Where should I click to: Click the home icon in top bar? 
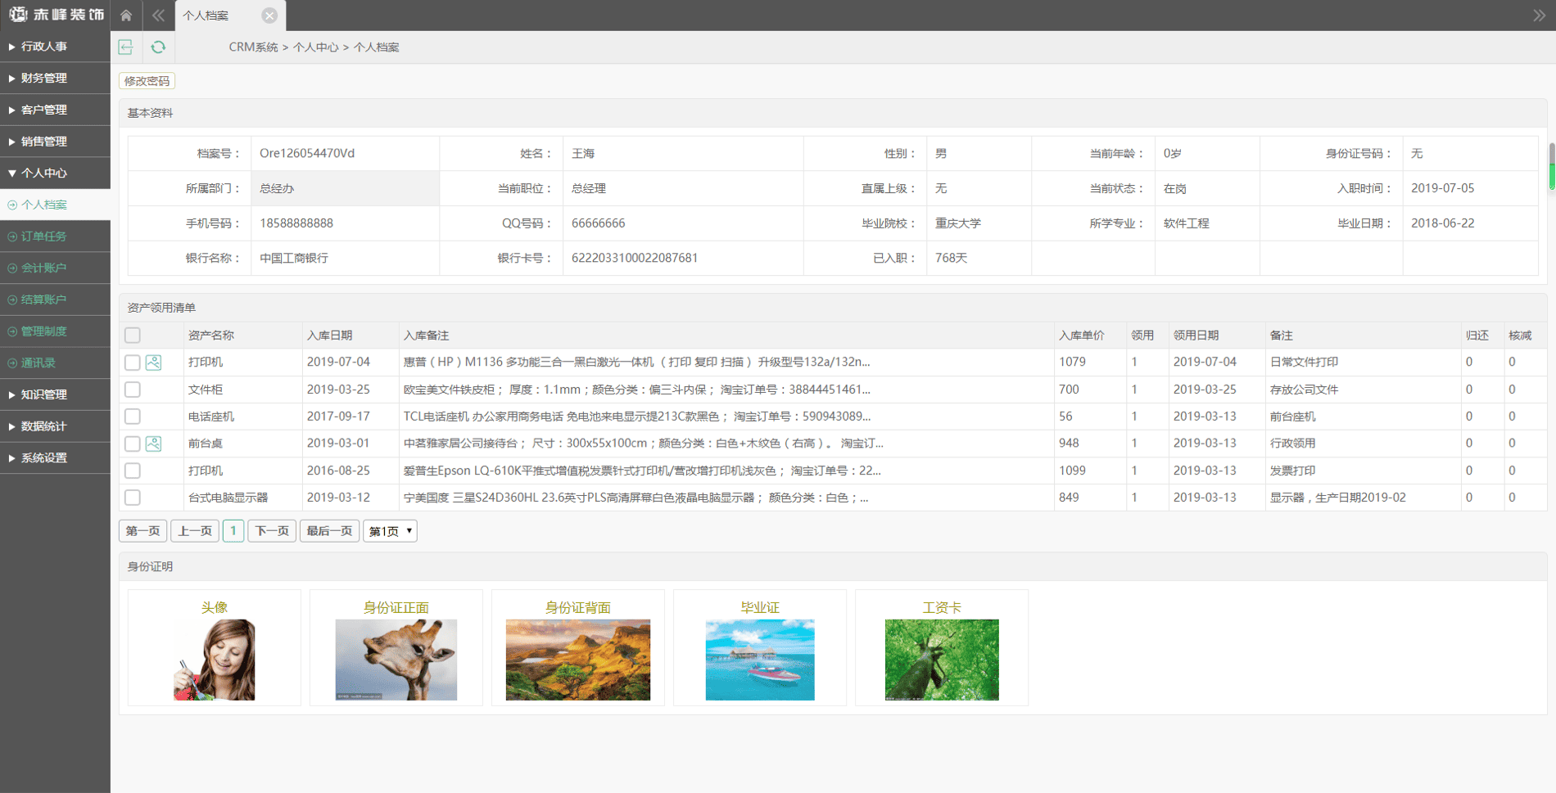click(126, 16)
